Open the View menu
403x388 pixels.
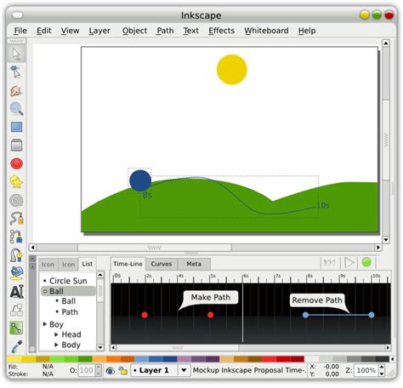70,31
